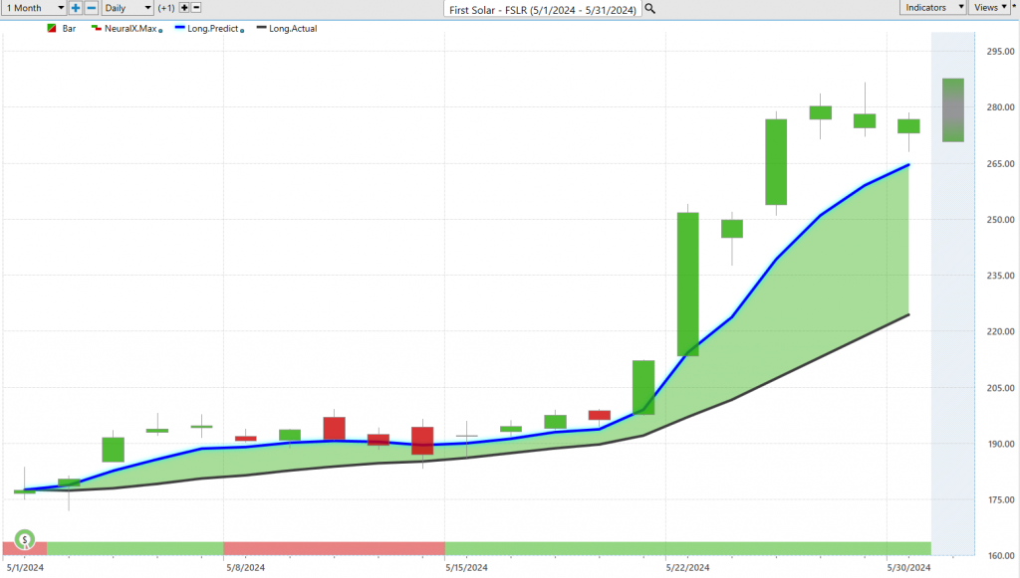Viewport: 1020px width, 578px height.
Task: Click the 5/15/2024 date axis label
Action: pos(466,568)
